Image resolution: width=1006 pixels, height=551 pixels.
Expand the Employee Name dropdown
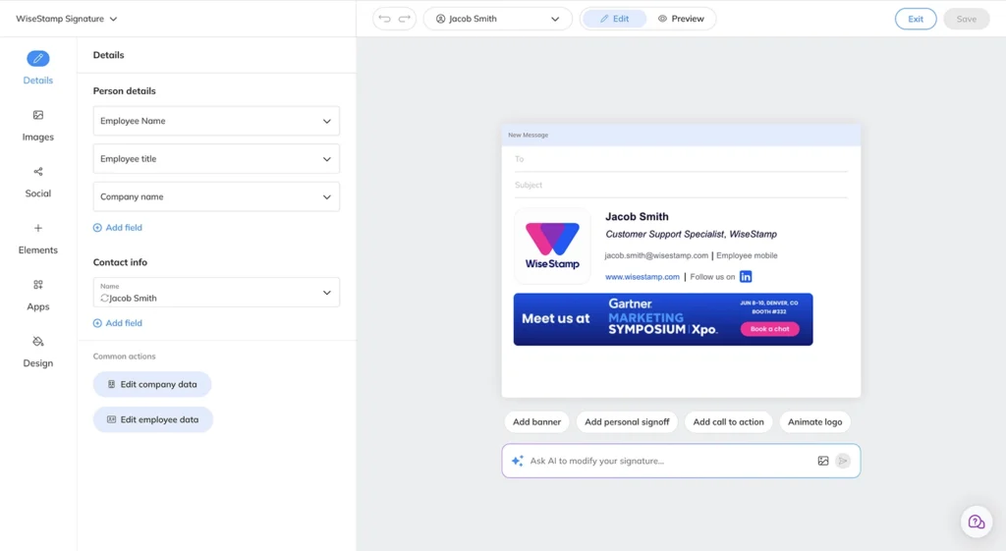(x=216, y=121)
